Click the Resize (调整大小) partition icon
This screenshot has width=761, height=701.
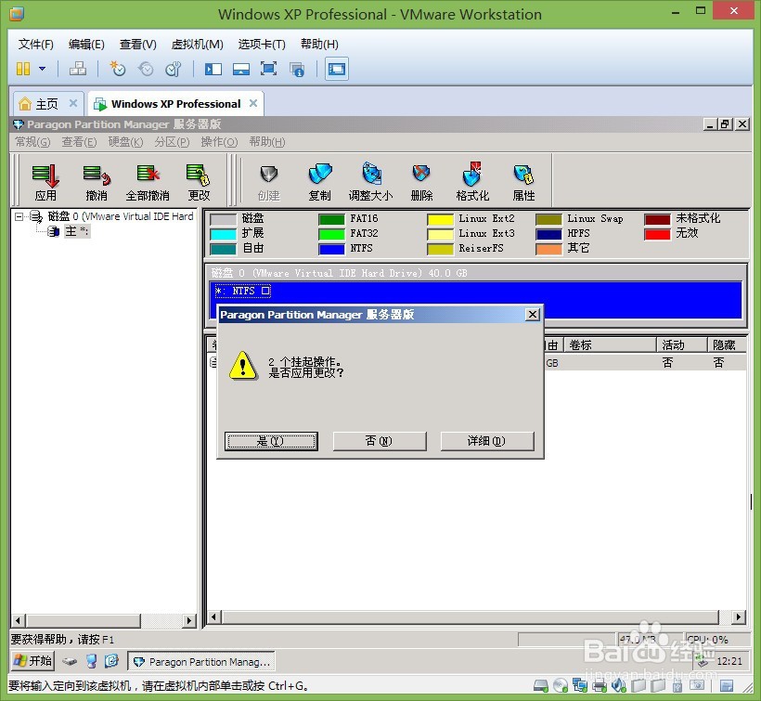(x=371, y=182)
